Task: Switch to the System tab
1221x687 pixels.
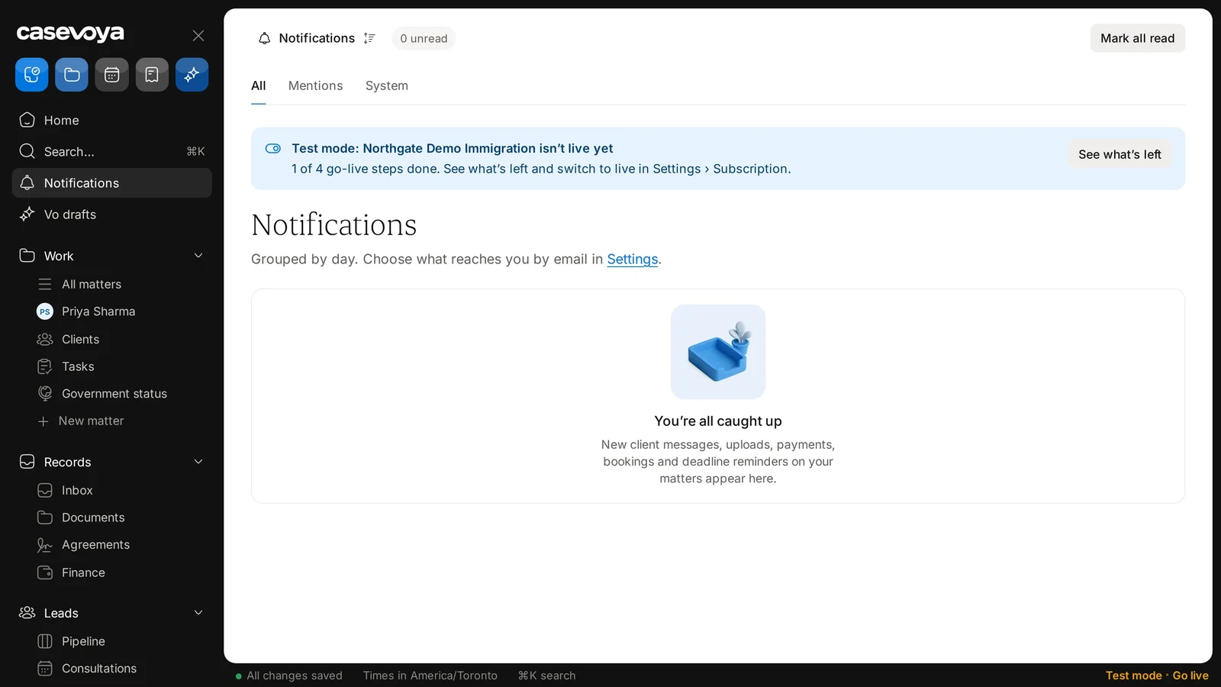Action: (387, 85)
